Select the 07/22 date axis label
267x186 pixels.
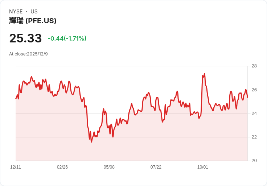coord(156,167)
